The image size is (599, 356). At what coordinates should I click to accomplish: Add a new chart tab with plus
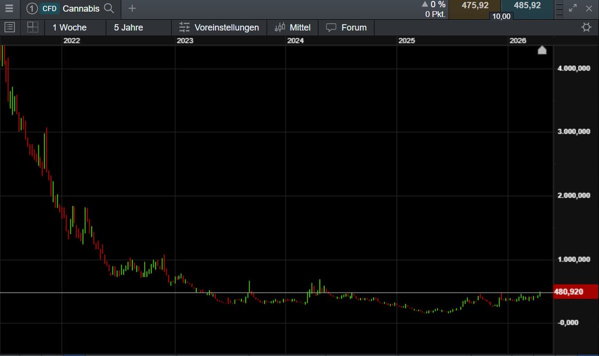pos(132,8)
